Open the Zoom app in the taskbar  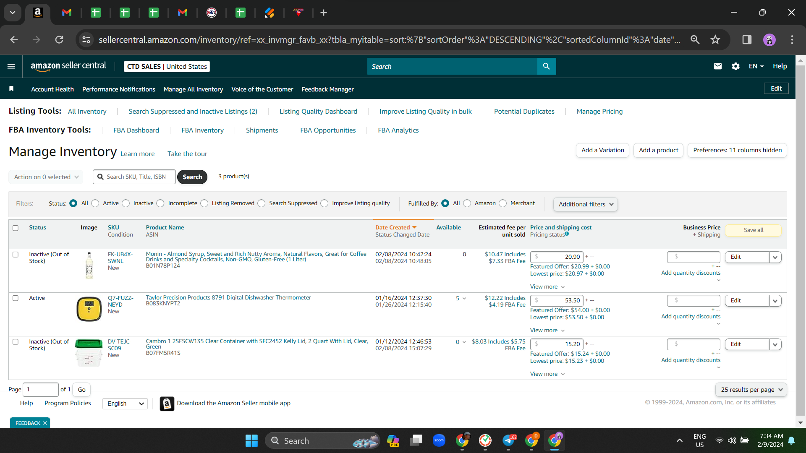[439, 440]
